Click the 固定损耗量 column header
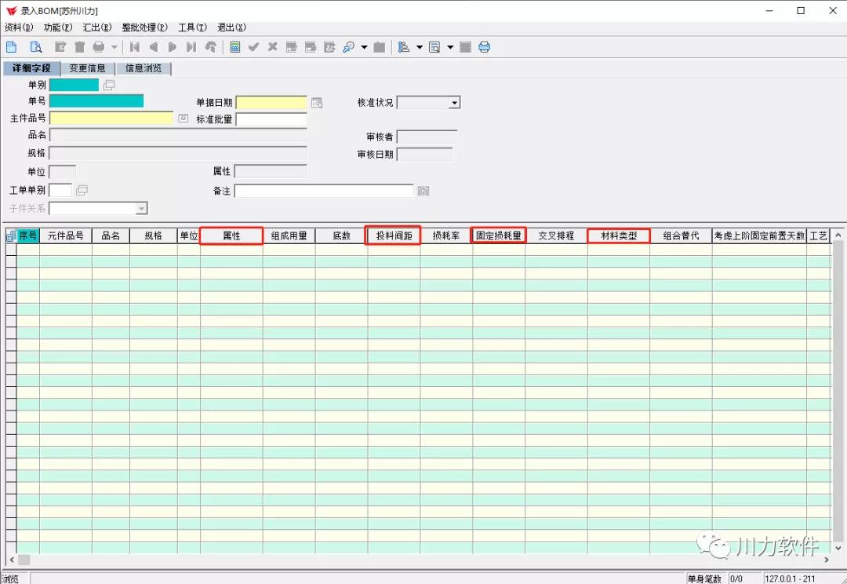 (x=498, y=235)
